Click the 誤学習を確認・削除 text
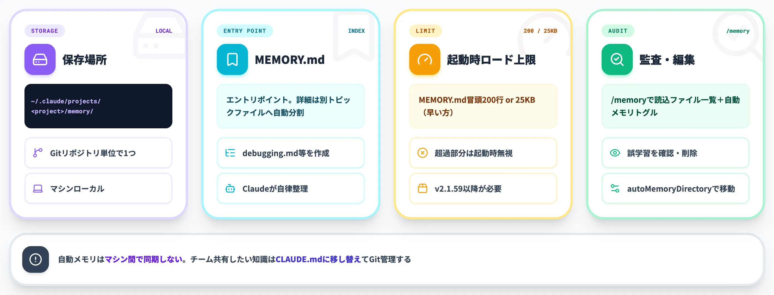The image size is (774, 295). click(x=662, y=153)
